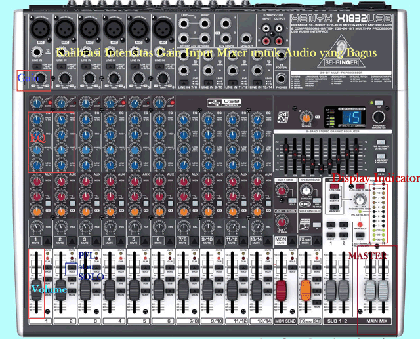
Task: Select the PROGRAM/PARAMETER black knob
Action: click(x=379, y=117)
